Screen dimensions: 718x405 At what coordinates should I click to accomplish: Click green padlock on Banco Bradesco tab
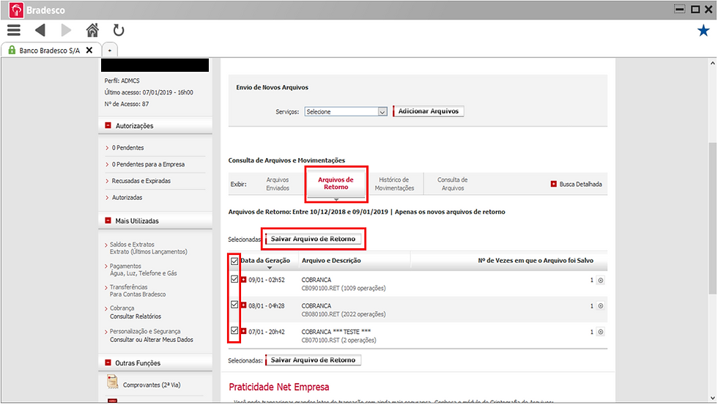point(12,50)
